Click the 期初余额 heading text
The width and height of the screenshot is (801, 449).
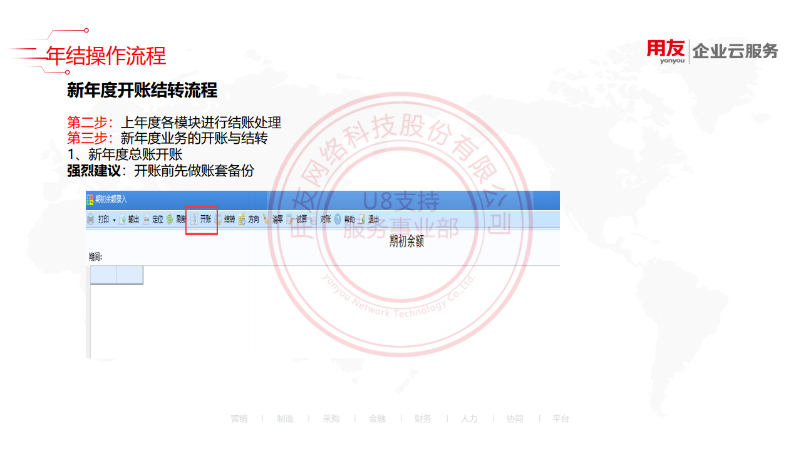click(x=406, y=241)
